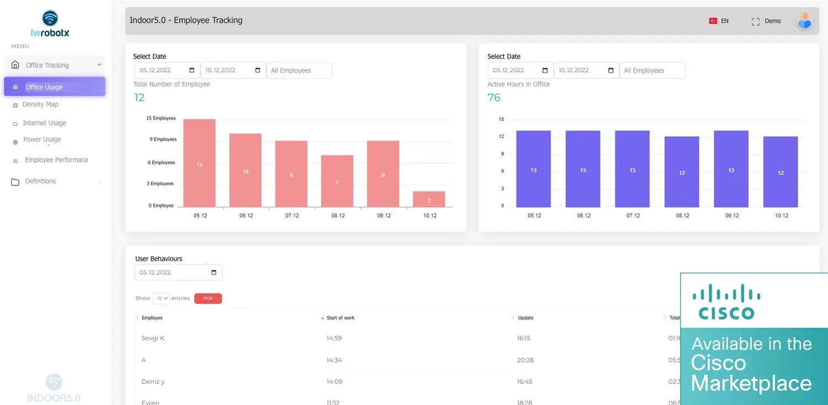This screenshot has width=828, height=405.
Task: Click the fullscreen icon beside Demo
Action: click(756, 22)
